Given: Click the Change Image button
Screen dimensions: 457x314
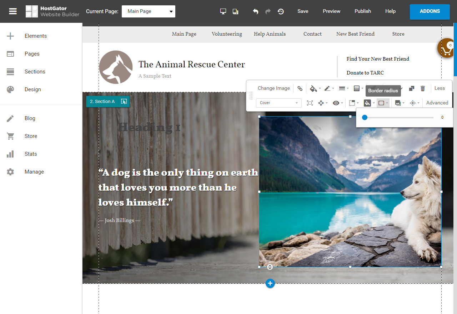Looking at the screenshot, I should [x=273, y=88].
